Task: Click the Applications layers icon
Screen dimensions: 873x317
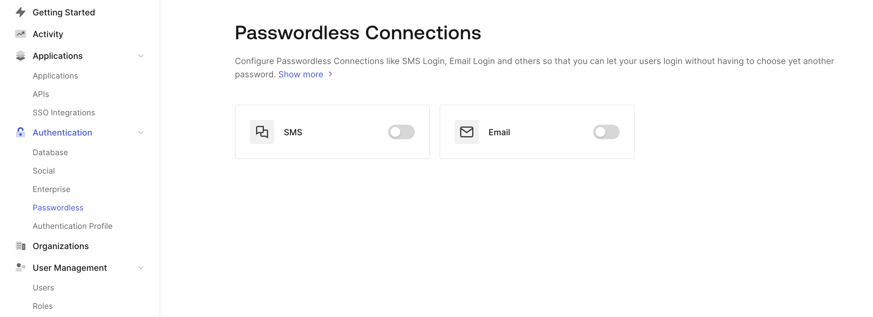Action: coord(21,56)
